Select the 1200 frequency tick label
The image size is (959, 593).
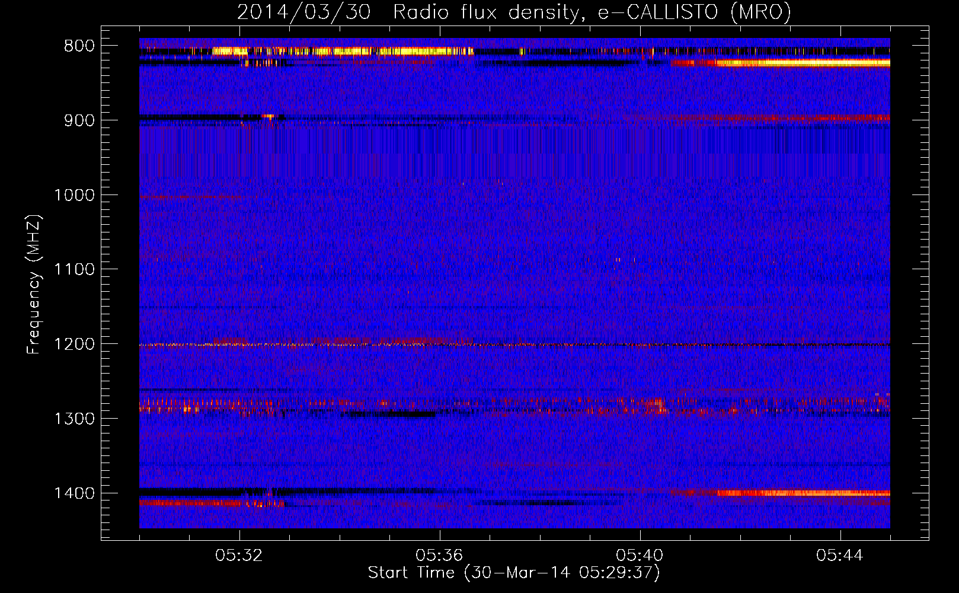(74, 345)
